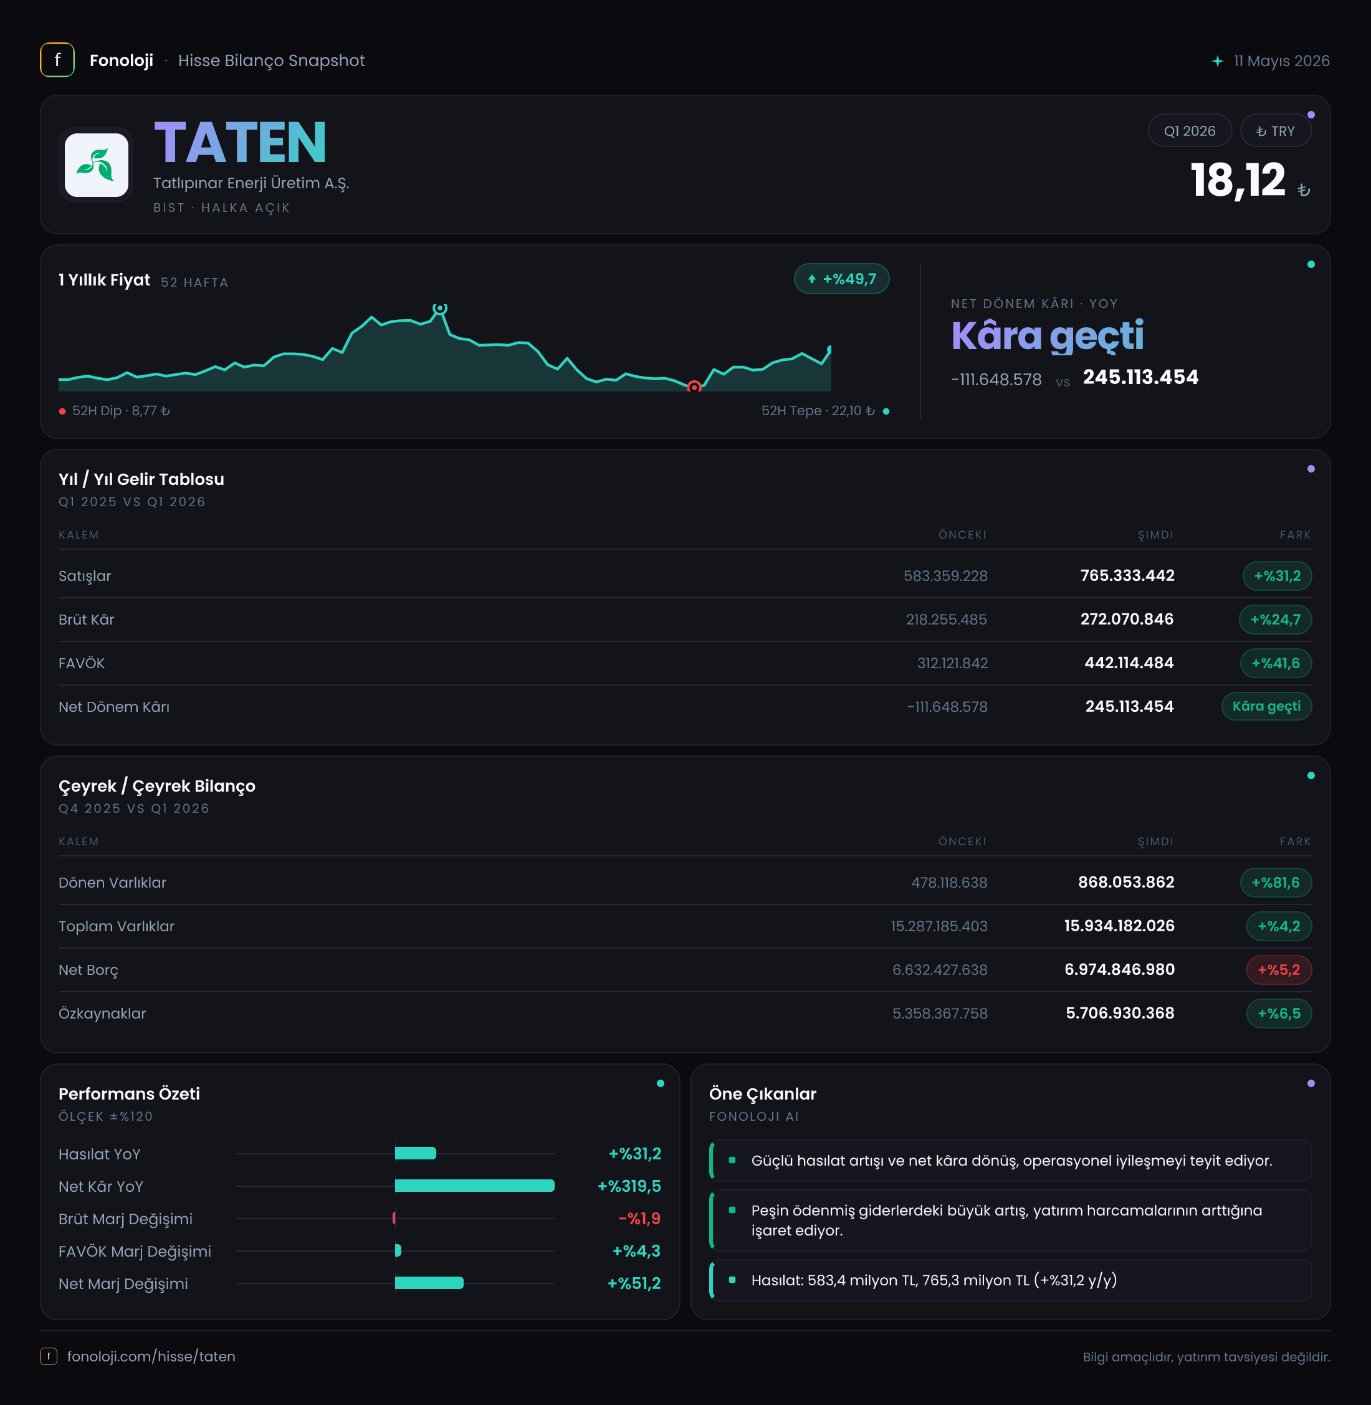Click the 1-year price area chart

tap(444, 348)
